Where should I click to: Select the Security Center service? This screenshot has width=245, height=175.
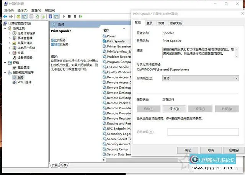tap(118, 149)
